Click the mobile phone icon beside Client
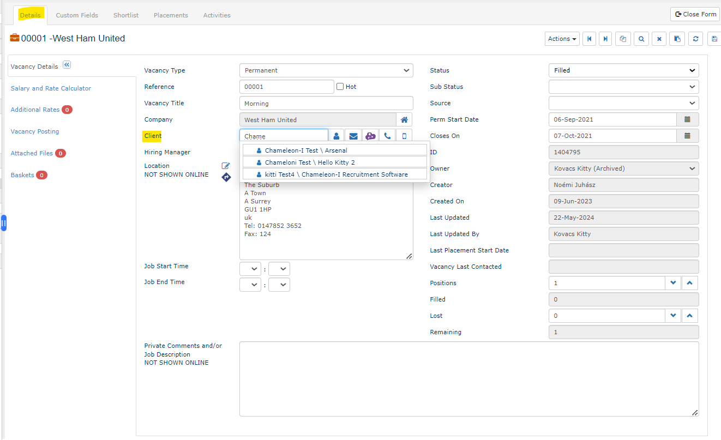The height and width of the screenshot is (440, 721). (404, 136)
